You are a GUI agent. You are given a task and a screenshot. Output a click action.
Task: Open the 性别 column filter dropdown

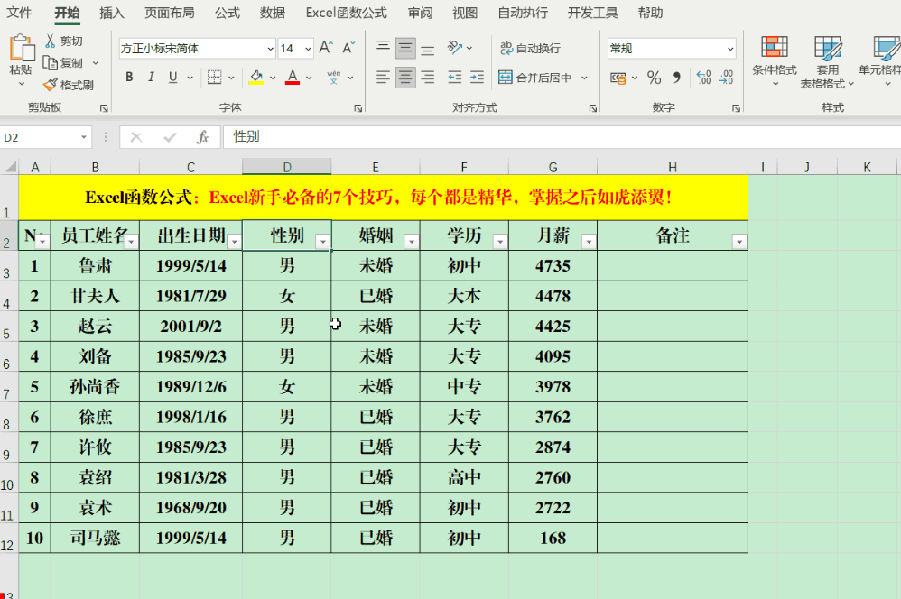point(322,242)
